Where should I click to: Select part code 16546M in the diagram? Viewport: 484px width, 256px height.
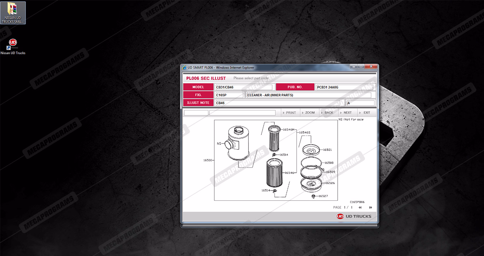click(x=288, y=130)
